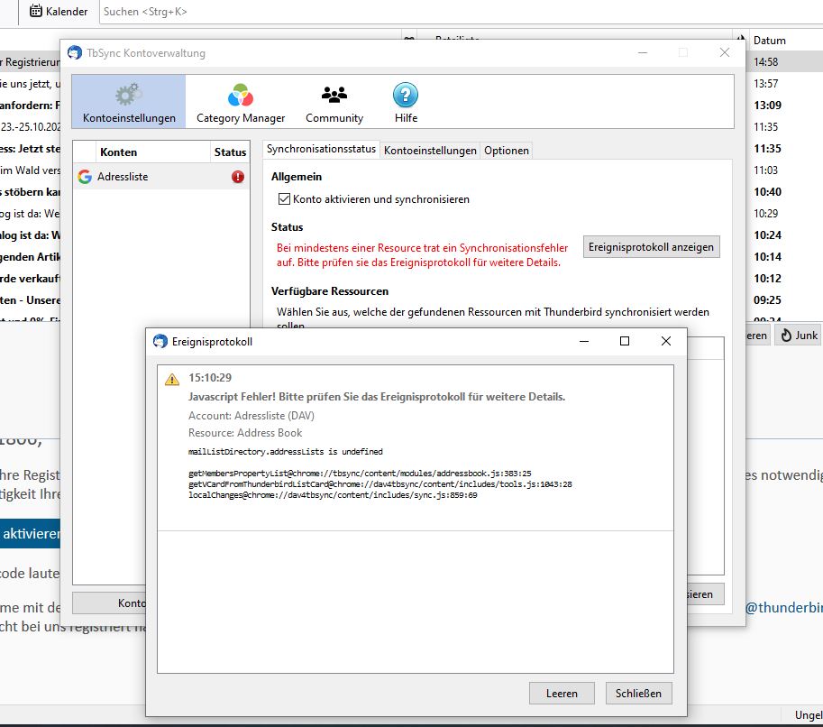Switch to Kontoeinstellungen tab
The width and height of the screenshot is (823, 727).
pos(430,151)
